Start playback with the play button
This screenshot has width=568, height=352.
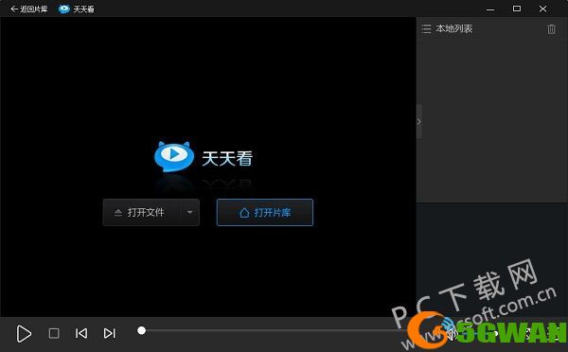[24, 333]
